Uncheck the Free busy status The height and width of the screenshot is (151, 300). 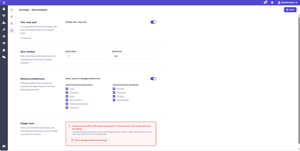(67, 89)
